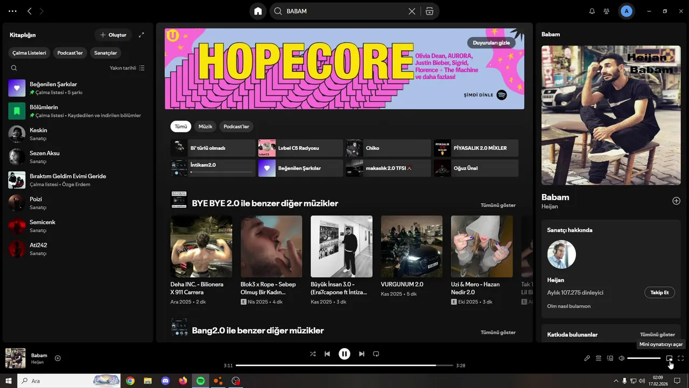The image size is (689, 388).
Task: Toggle shuffle playback
Action: point(313,354)
